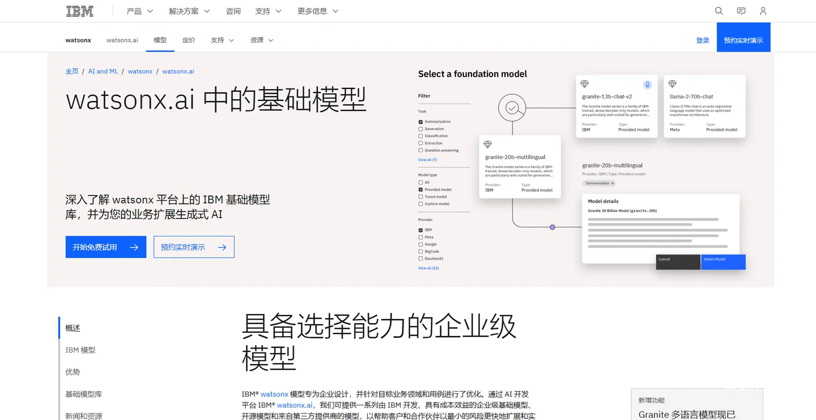Click outlined 预约实时演示 button in hero
816x420 pixels.
coord(194,247)
